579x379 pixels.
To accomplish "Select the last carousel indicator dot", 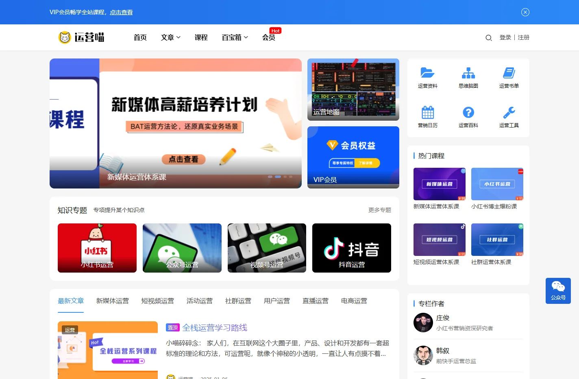I will pyautogui.click(x=290, y=177).
